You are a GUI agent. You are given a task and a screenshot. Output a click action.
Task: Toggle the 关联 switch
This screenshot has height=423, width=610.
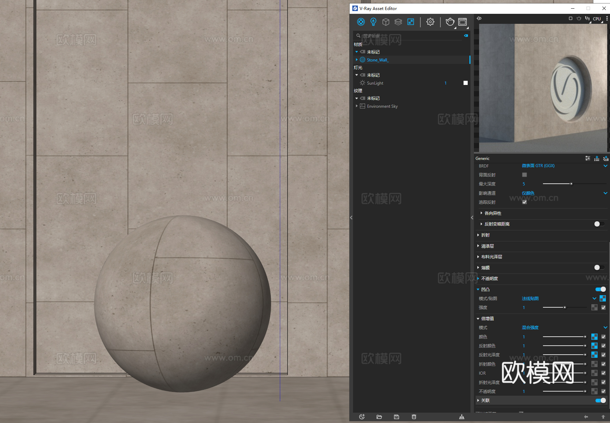[x=601, y=400]
